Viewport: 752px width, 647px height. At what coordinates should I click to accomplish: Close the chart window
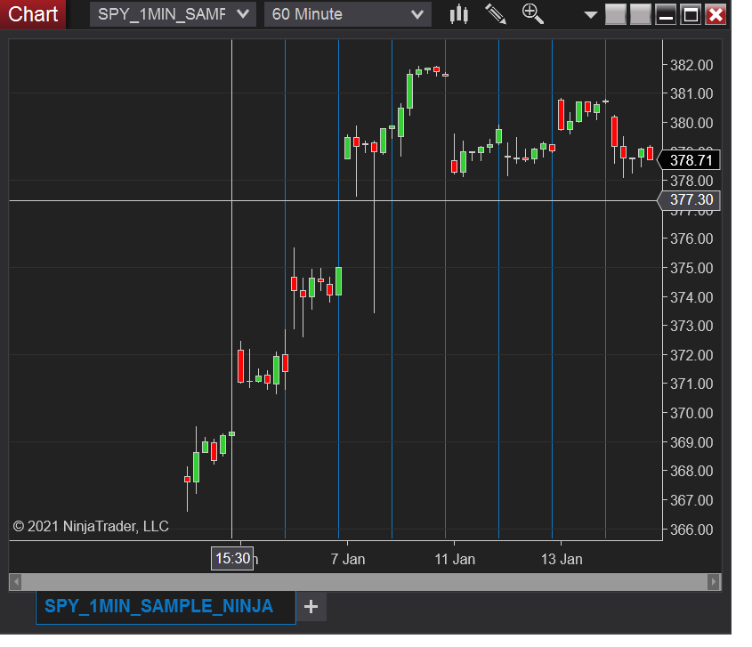coord(716,14)
